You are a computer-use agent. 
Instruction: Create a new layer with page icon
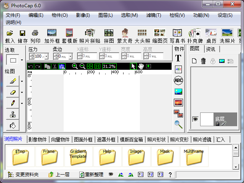pyautogui.click(x=194, y=61)
